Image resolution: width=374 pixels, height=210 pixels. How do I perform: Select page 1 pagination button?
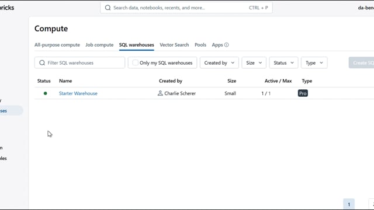click(349, 204)
